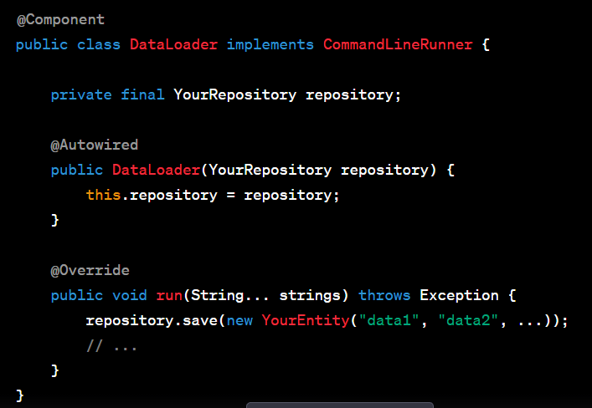Screen dimensions: 592x408
Task: Click YourRepository in the private field line
Action: (234, 94)
